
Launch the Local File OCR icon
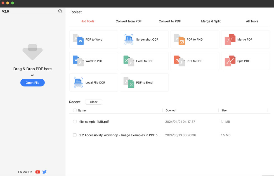78,82
